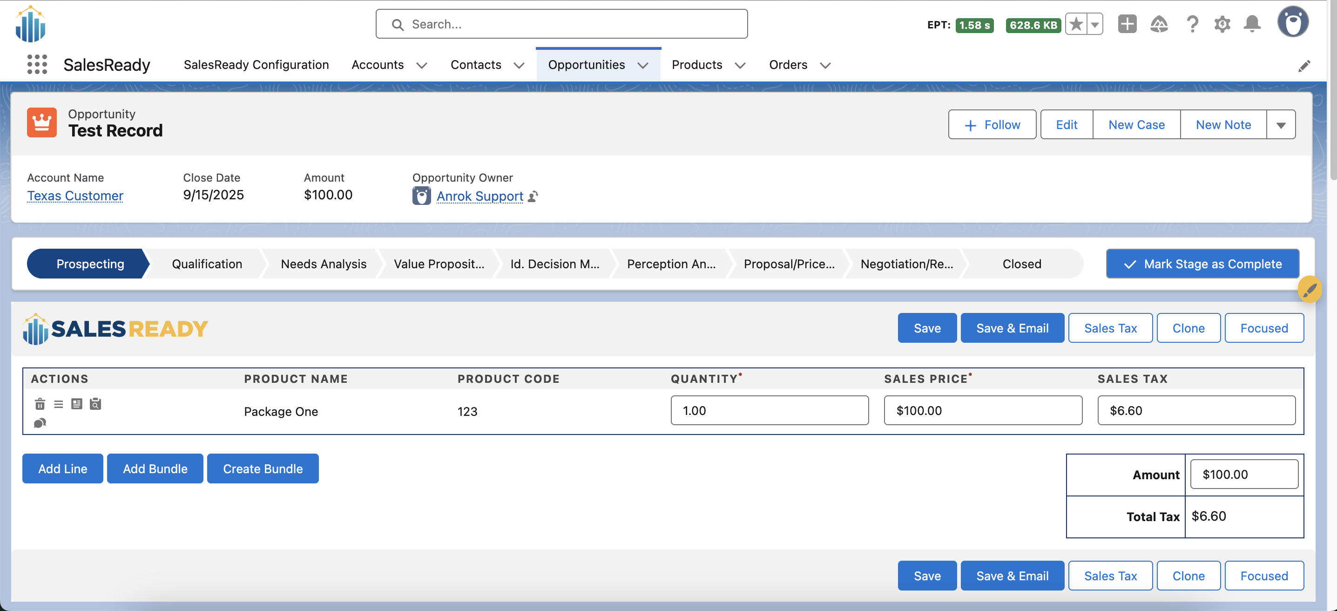Open the notifications bell

1252,24
